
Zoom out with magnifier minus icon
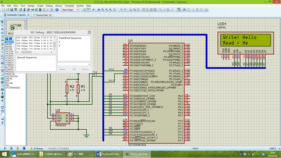107,10
